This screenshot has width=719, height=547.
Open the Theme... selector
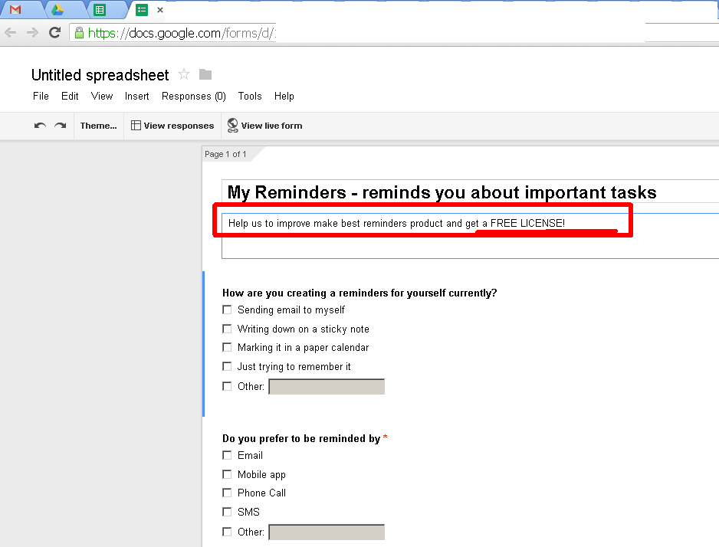[x=99, y=126]
